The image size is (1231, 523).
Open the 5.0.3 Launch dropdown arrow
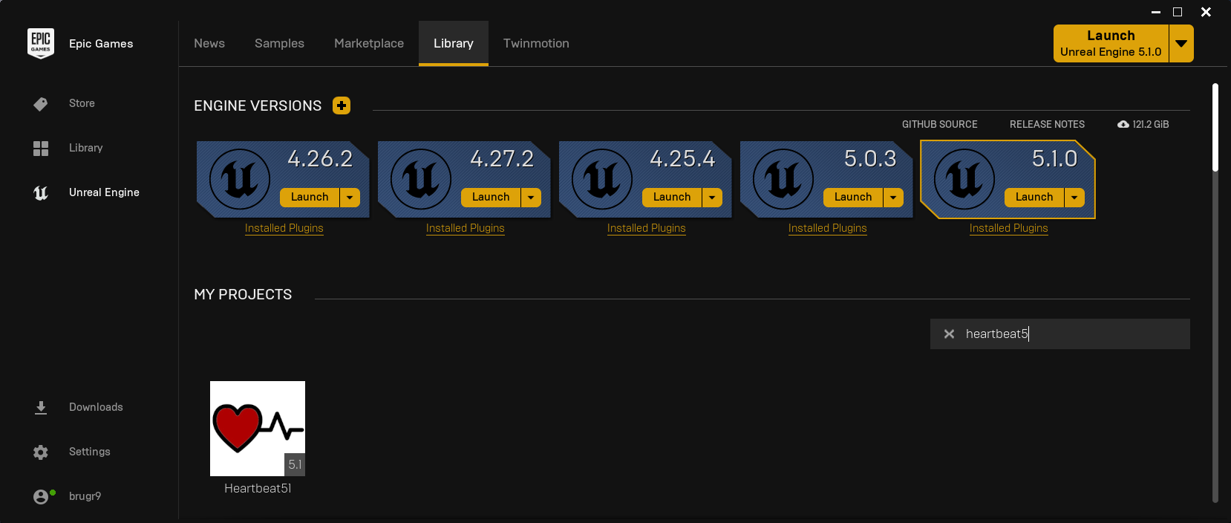[x=893, y=197]
